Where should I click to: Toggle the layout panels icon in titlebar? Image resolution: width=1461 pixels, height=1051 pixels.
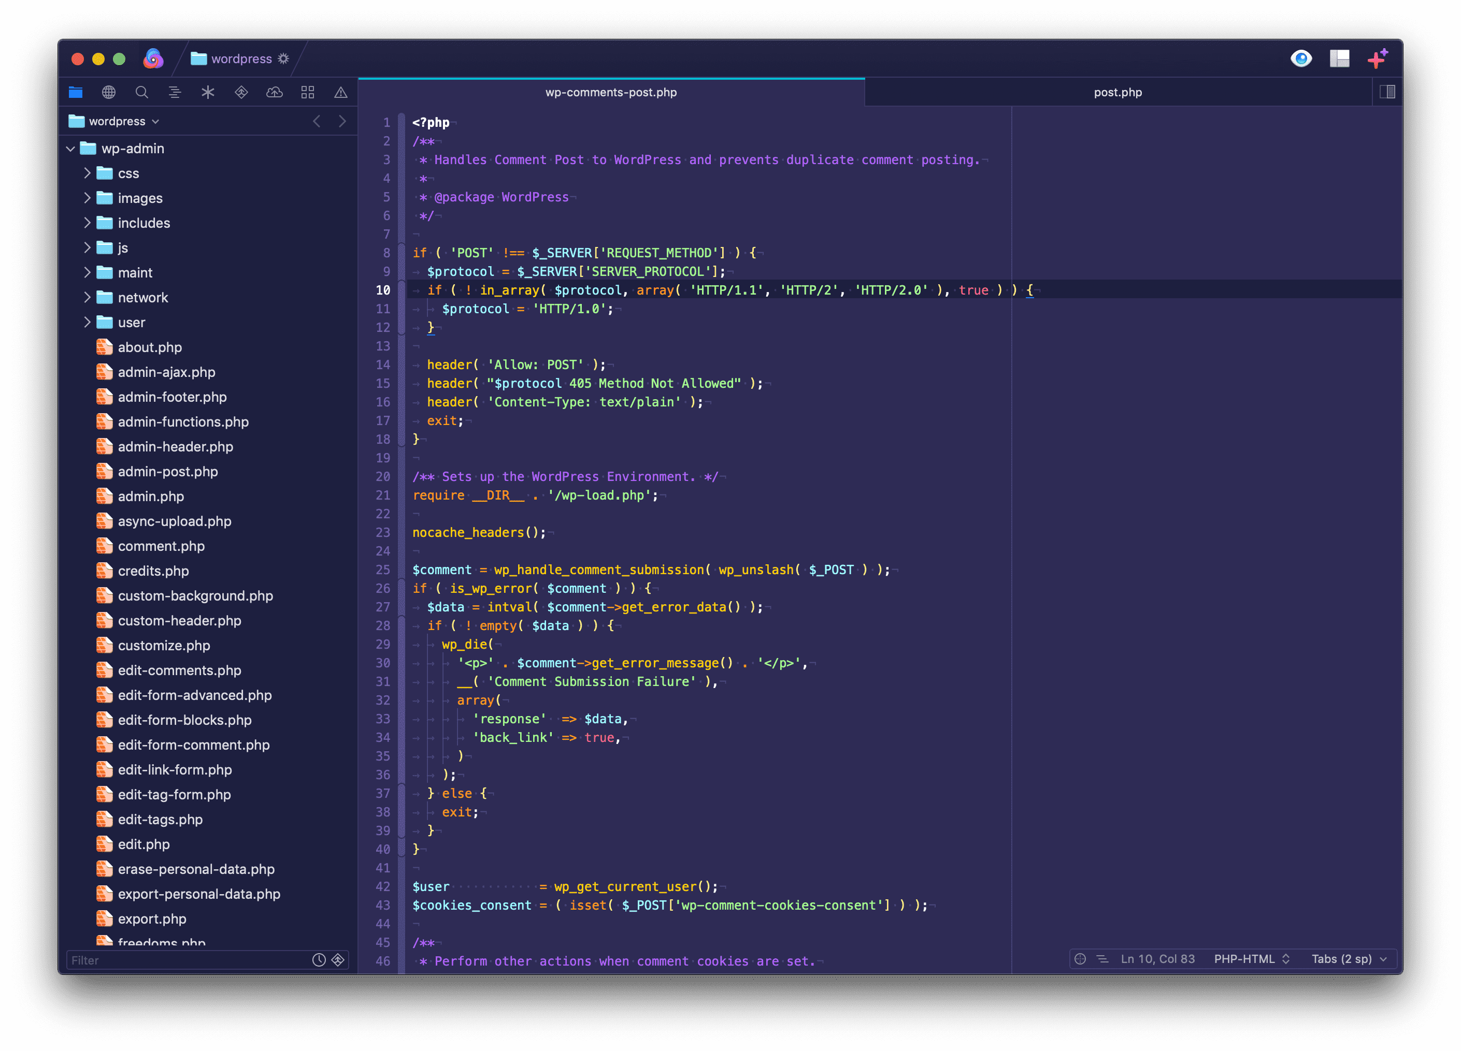(x=1339, y=59)
